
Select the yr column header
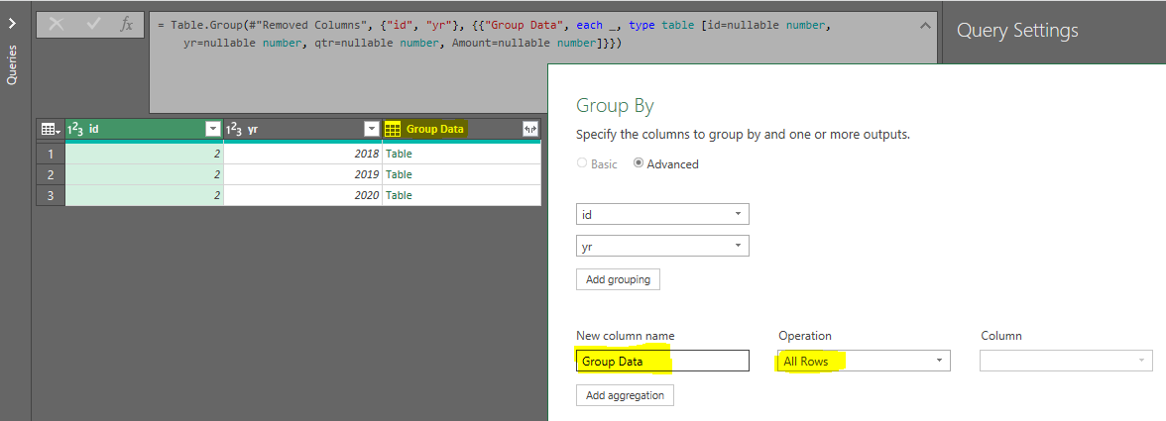[302, 129]
